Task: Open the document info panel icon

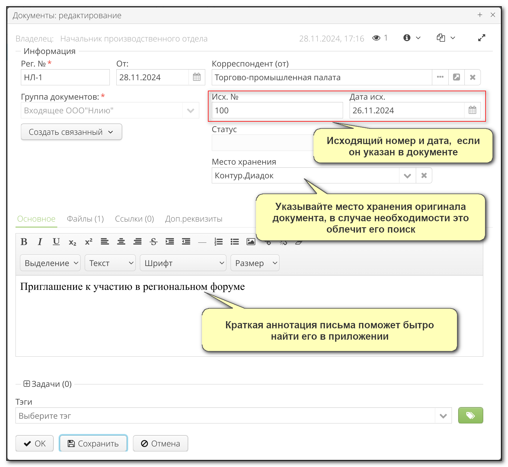Action: (407, 38)
